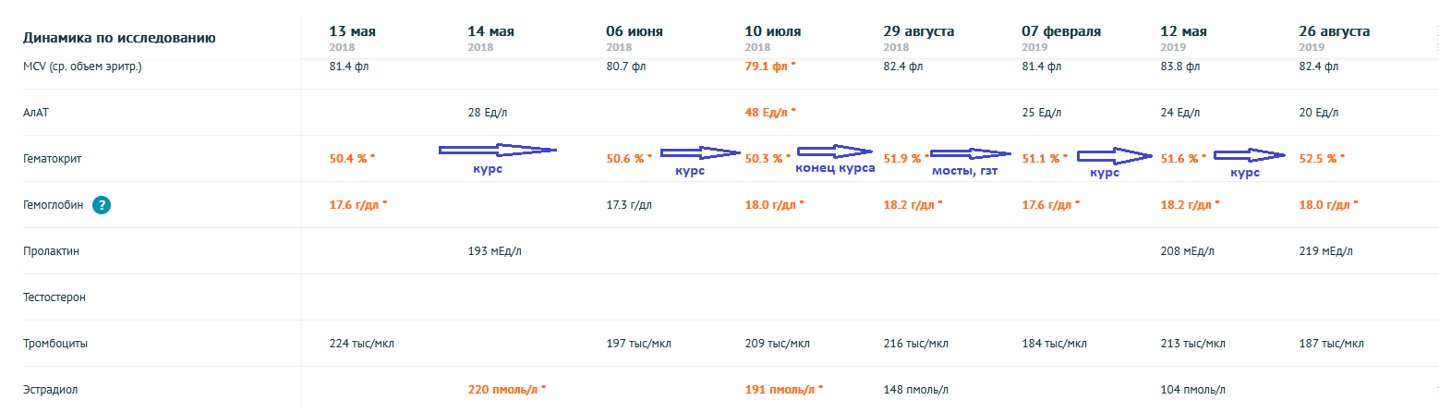Open the Пролактин row label
Image resolution: width=1439 pixels, height=412 pixels.
coord(52,251)
